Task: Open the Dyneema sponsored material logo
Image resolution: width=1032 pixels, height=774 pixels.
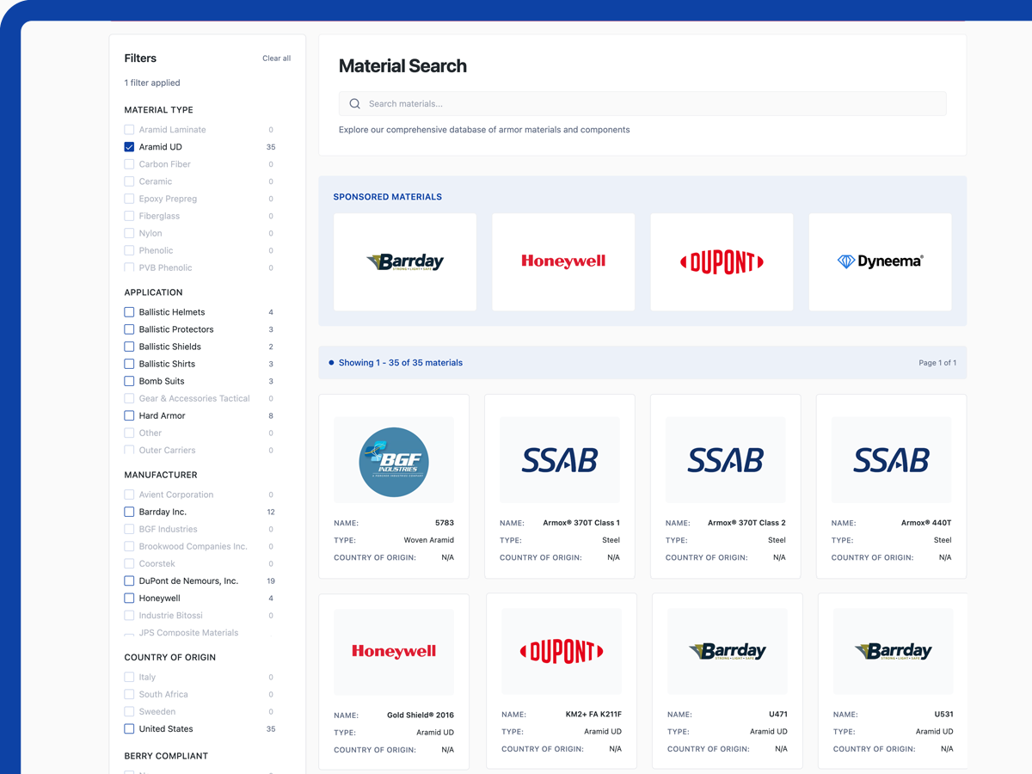Action: coord(880,262)
